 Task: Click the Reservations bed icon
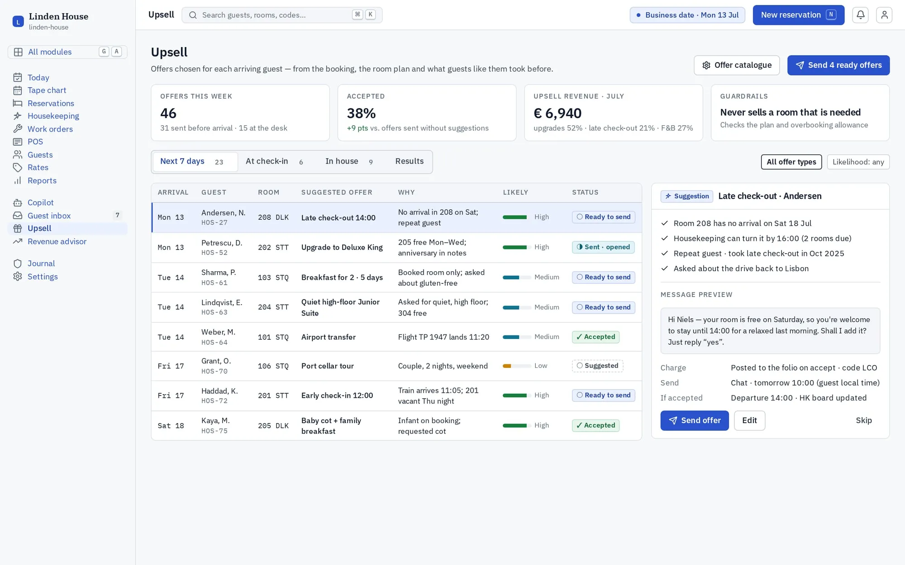pyautogui.click(x=18, y=103)
